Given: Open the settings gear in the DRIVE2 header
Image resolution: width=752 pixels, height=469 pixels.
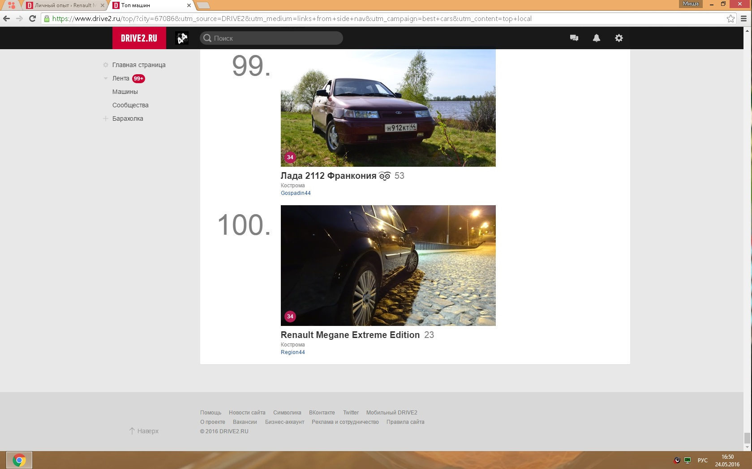Looking at the screenshot, I should pyautogui.click(x=619, y=38).
